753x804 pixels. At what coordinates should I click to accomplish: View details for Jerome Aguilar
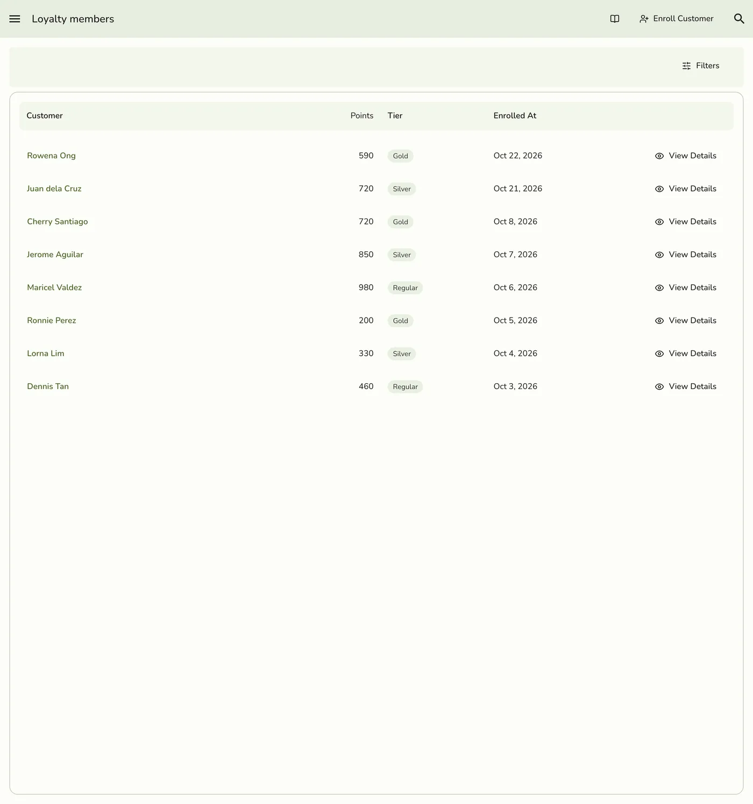click(685, 255)
